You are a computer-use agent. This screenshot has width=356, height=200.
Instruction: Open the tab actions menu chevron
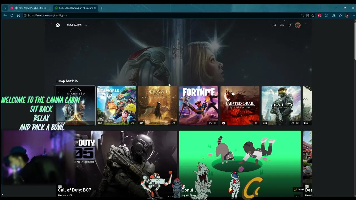[x=5, y=8]
